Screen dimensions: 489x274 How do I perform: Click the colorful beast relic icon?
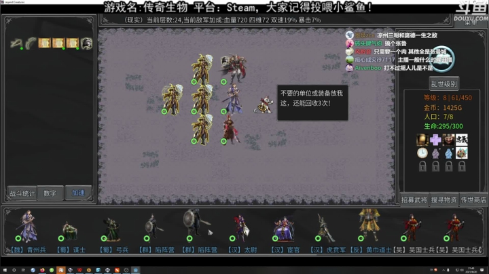[x=462, y=153]
